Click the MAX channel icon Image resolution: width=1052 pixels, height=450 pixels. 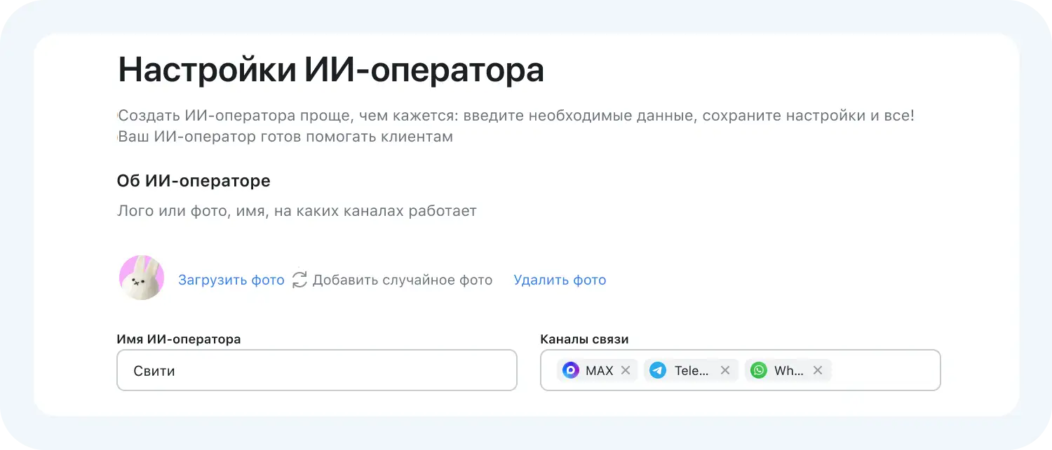point(570,370)
